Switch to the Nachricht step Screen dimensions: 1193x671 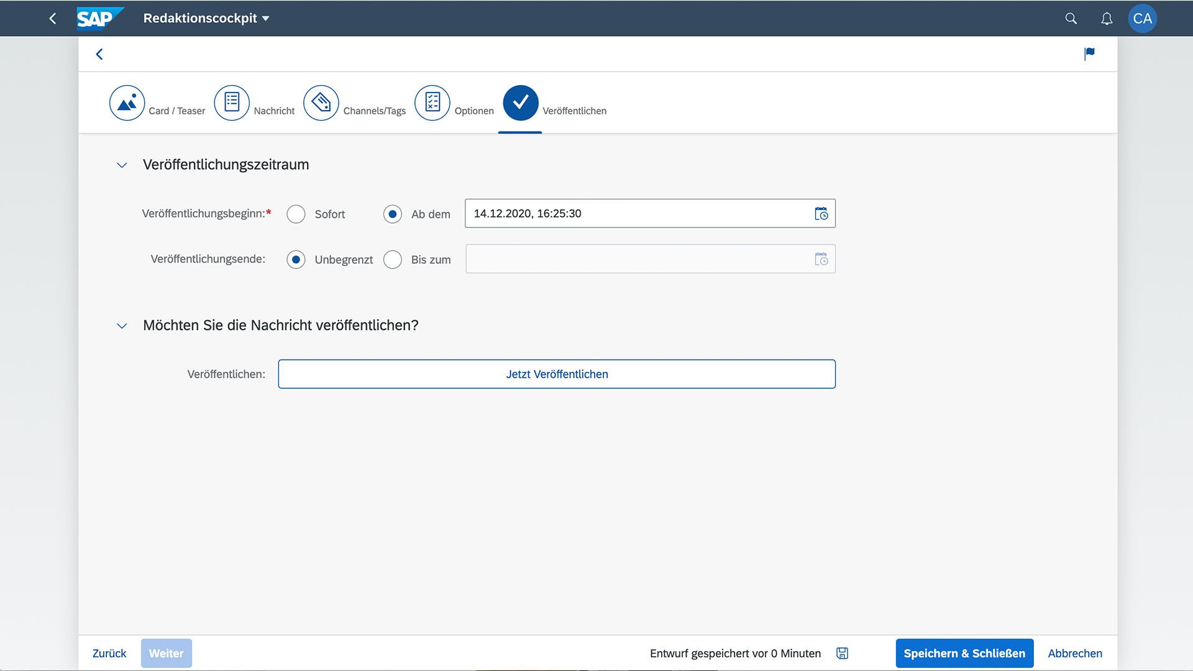[232, 103]
